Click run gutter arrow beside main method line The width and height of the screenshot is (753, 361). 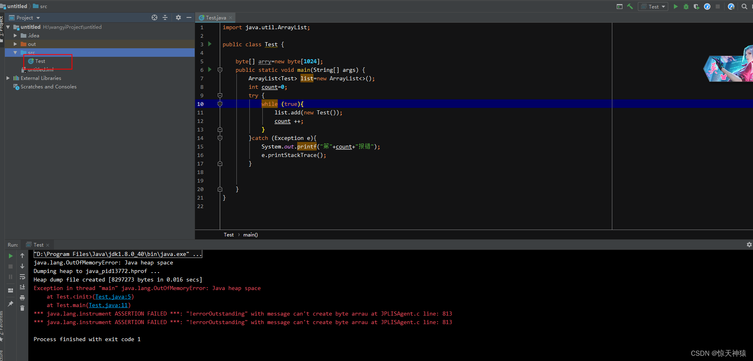point(210,69)
